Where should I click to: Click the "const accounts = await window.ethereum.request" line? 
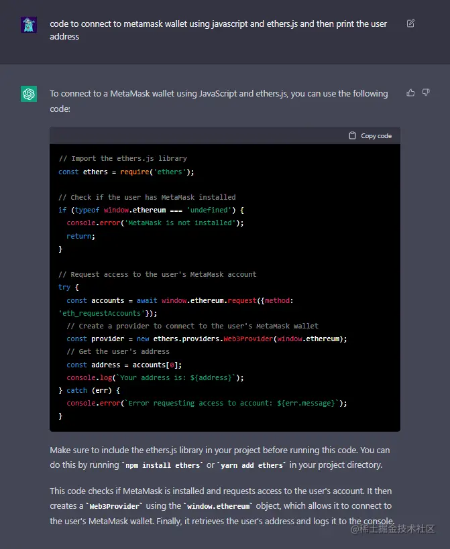(x=180, y=300)
